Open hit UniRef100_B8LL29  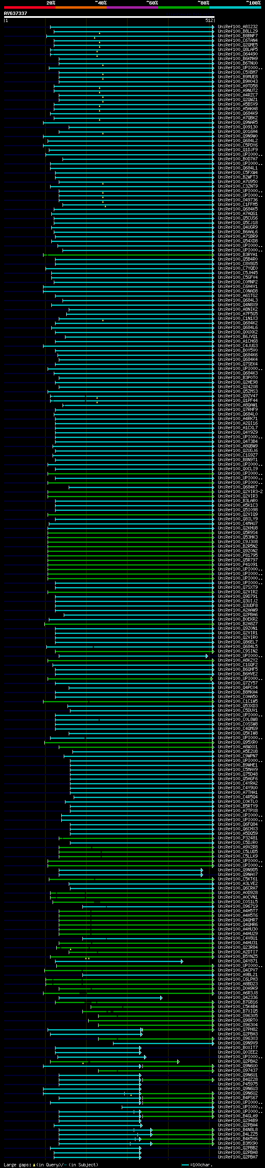[238, 31]
